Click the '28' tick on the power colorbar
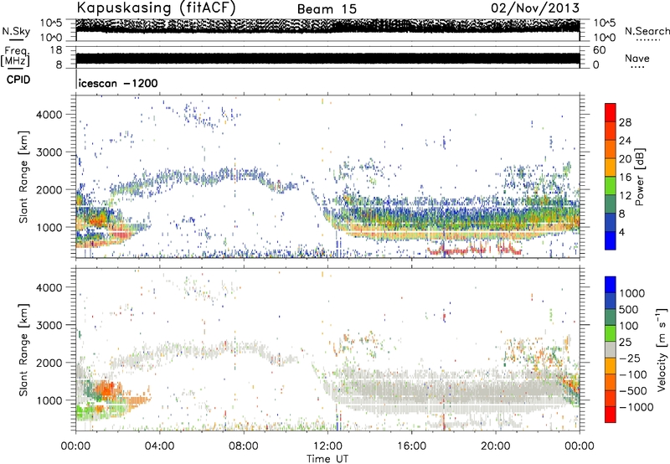Screen dimensions: 670x464 point(625,122)
